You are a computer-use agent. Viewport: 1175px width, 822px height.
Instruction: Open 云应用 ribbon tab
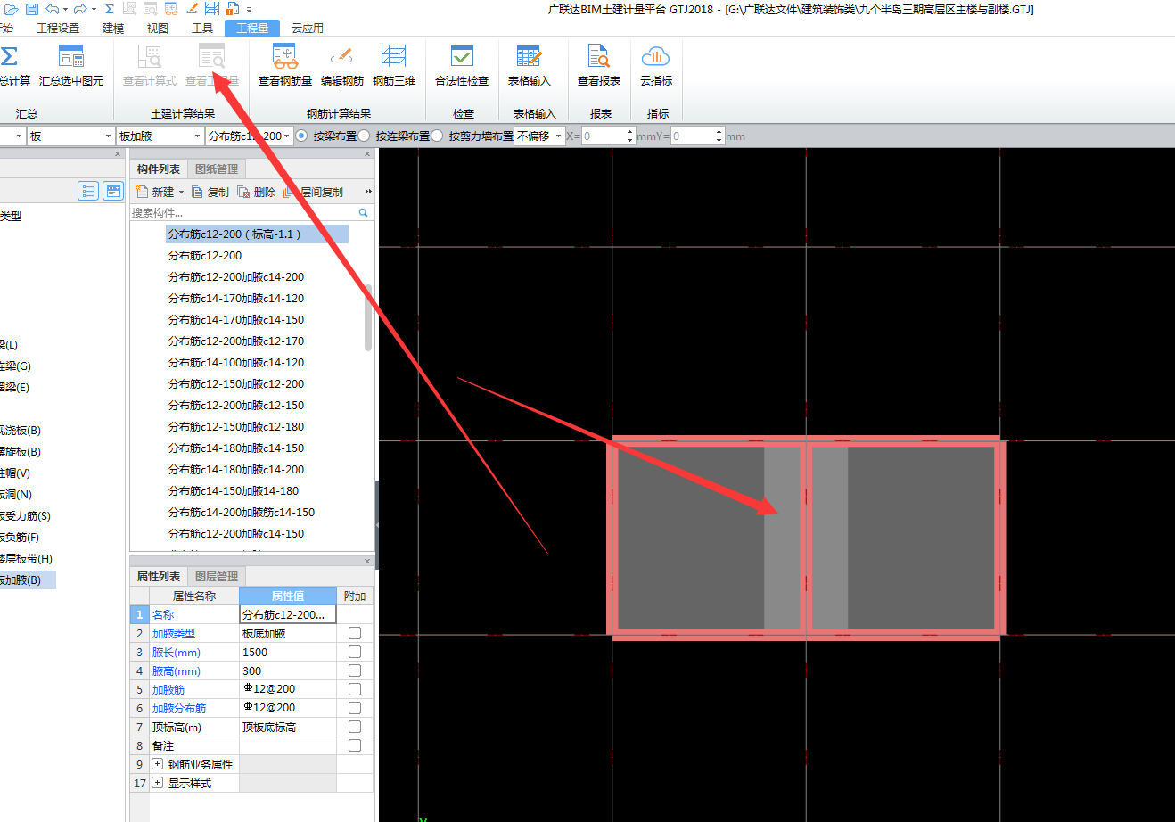tap(308, 28)
